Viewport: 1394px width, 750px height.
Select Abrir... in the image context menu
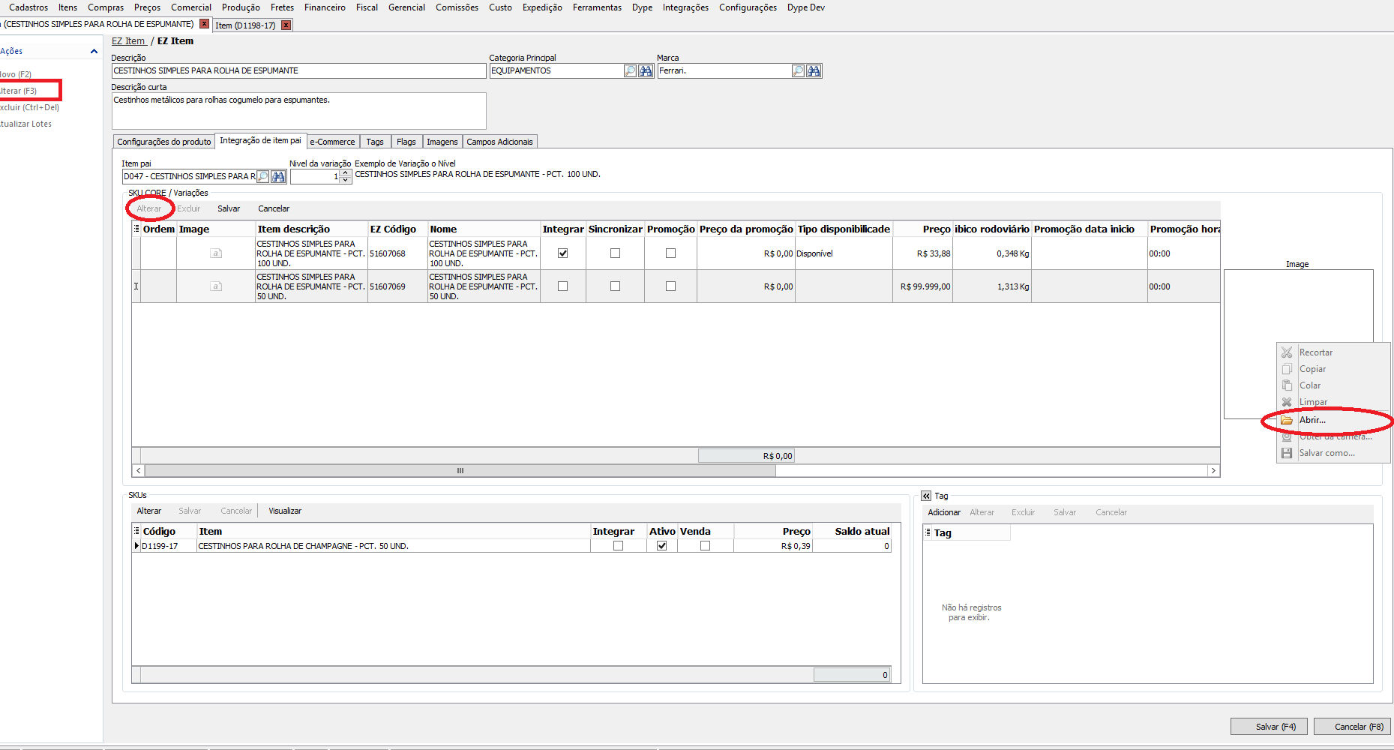tap(1333, 420)
